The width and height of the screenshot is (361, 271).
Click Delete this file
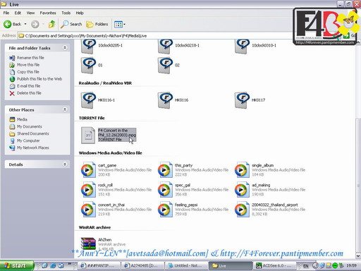pyautogui.click(x=29, y=93)
